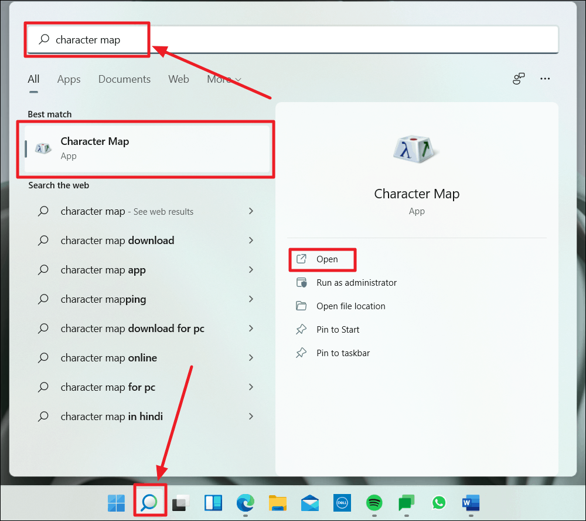The image size is (586, 521).
Task: Open File Explorer from the taskbar
Action: point(278,503)
